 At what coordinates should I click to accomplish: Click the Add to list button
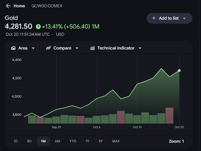click(x=169, y=18)
